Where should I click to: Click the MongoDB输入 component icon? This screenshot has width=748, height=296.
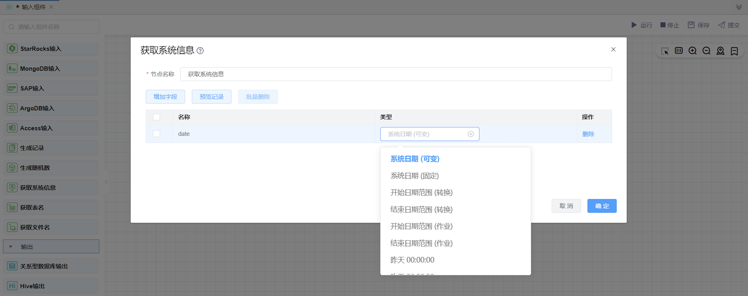pyautogui.click(x=12, y=68)
